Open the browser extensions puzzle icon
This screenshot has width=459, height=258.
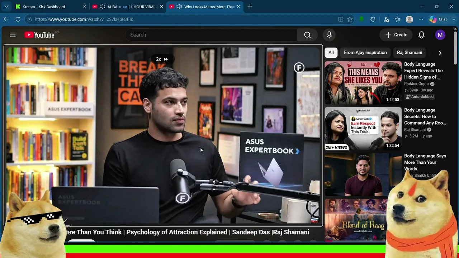[x=373, y=19]
